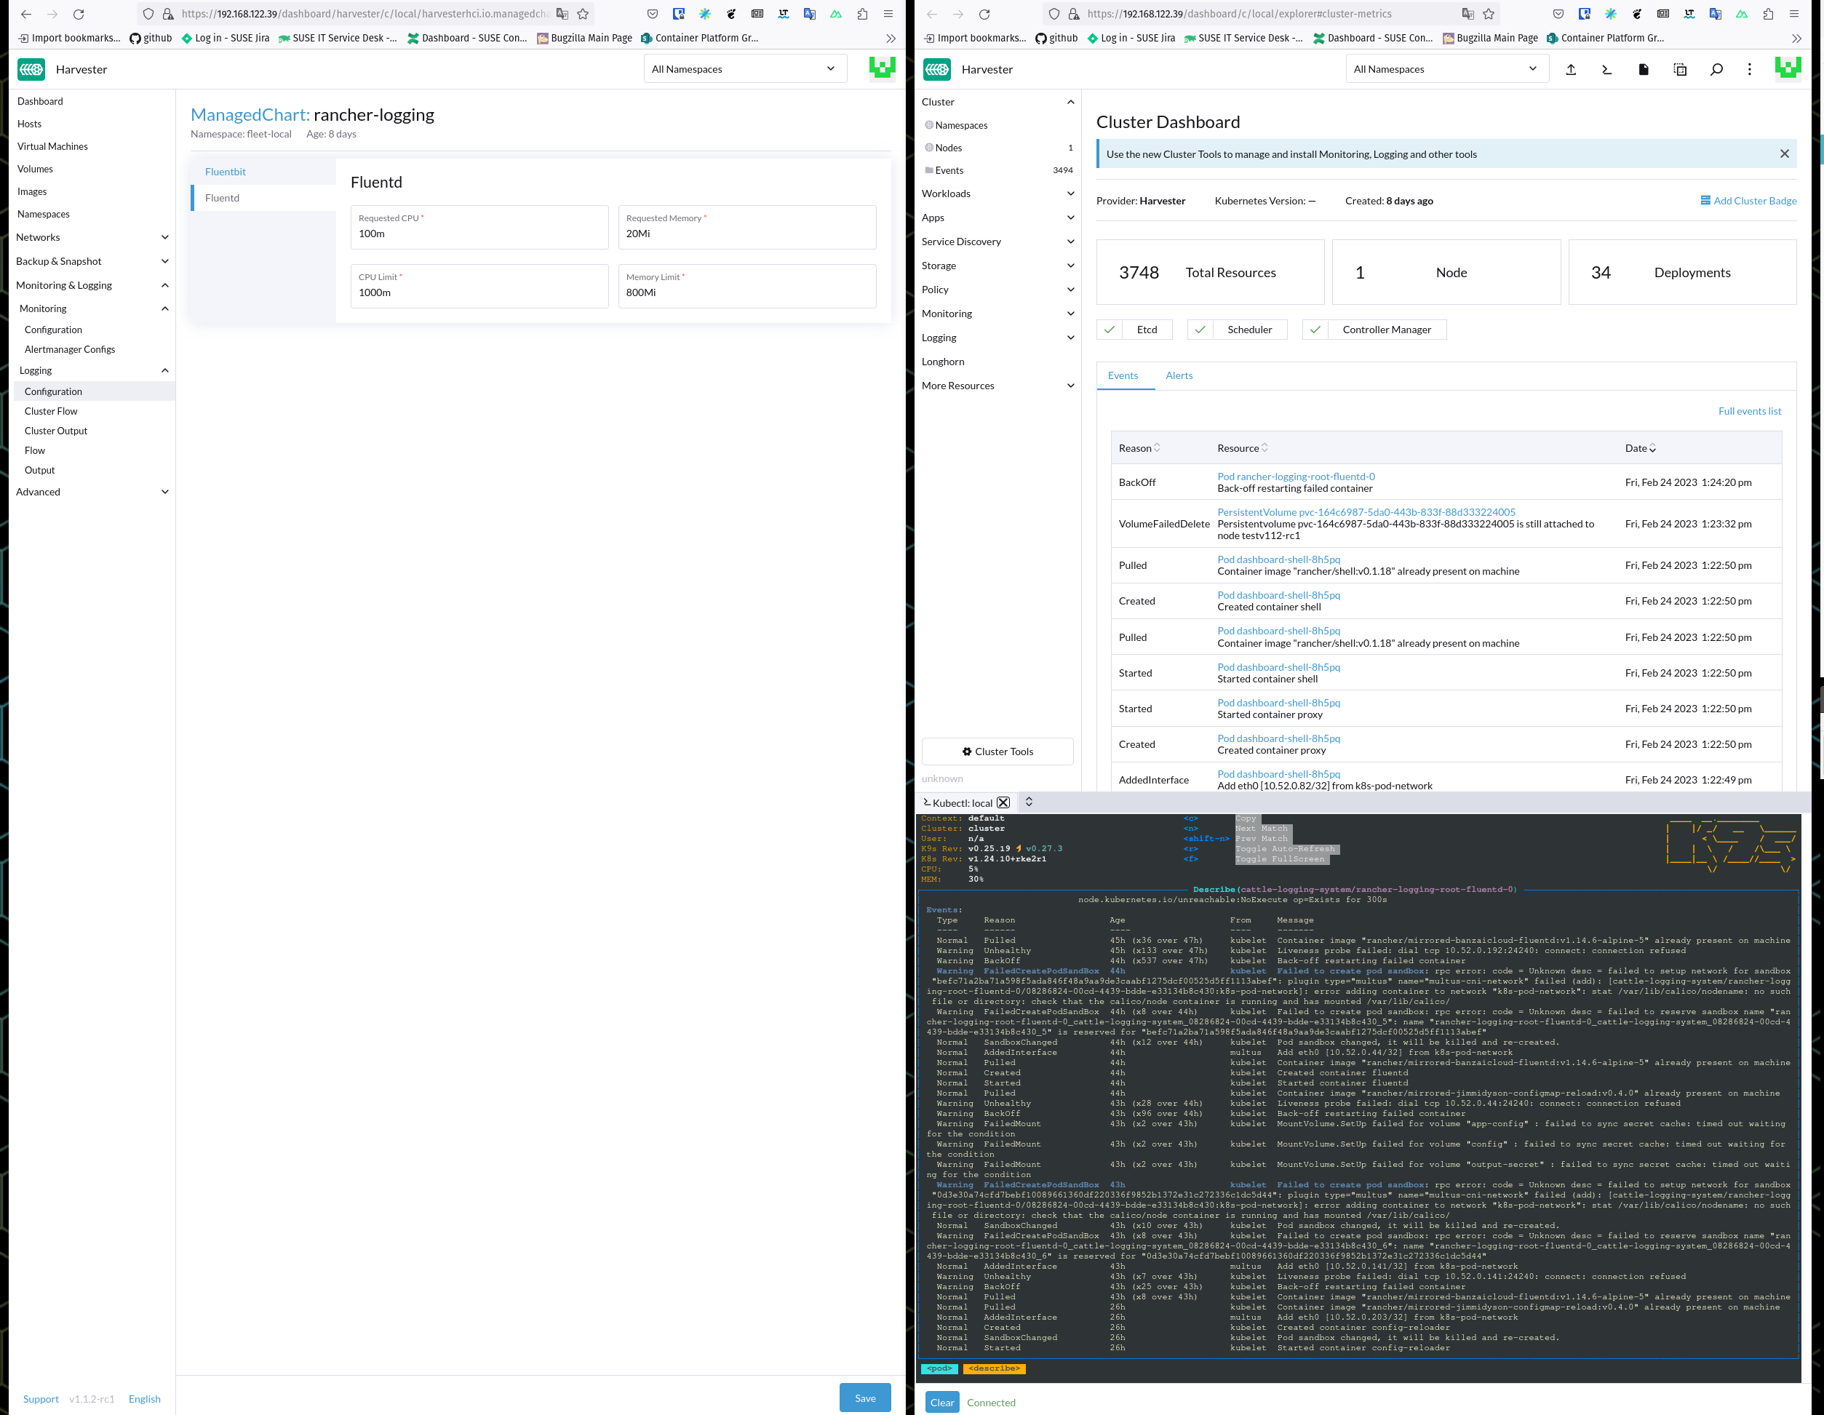
Task: Click the Download KubeConfig file icon
Action: [1643, 69]
